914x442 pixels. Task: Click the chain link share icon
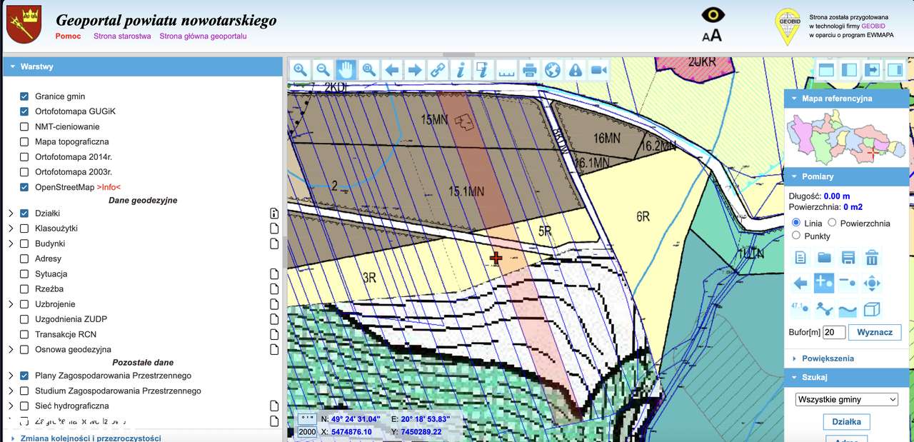[437, 70]
